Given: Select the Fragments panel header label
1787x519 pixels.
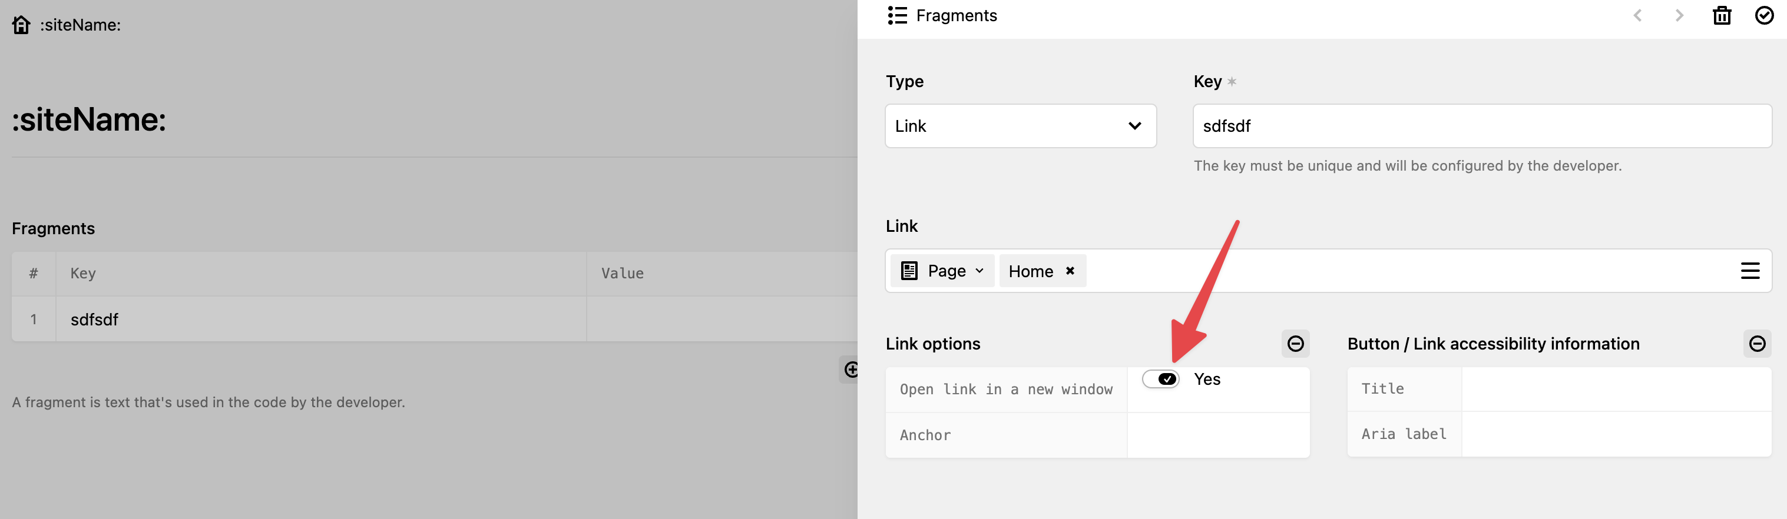Looking at the screenshot, I should (x=956, y=15).
